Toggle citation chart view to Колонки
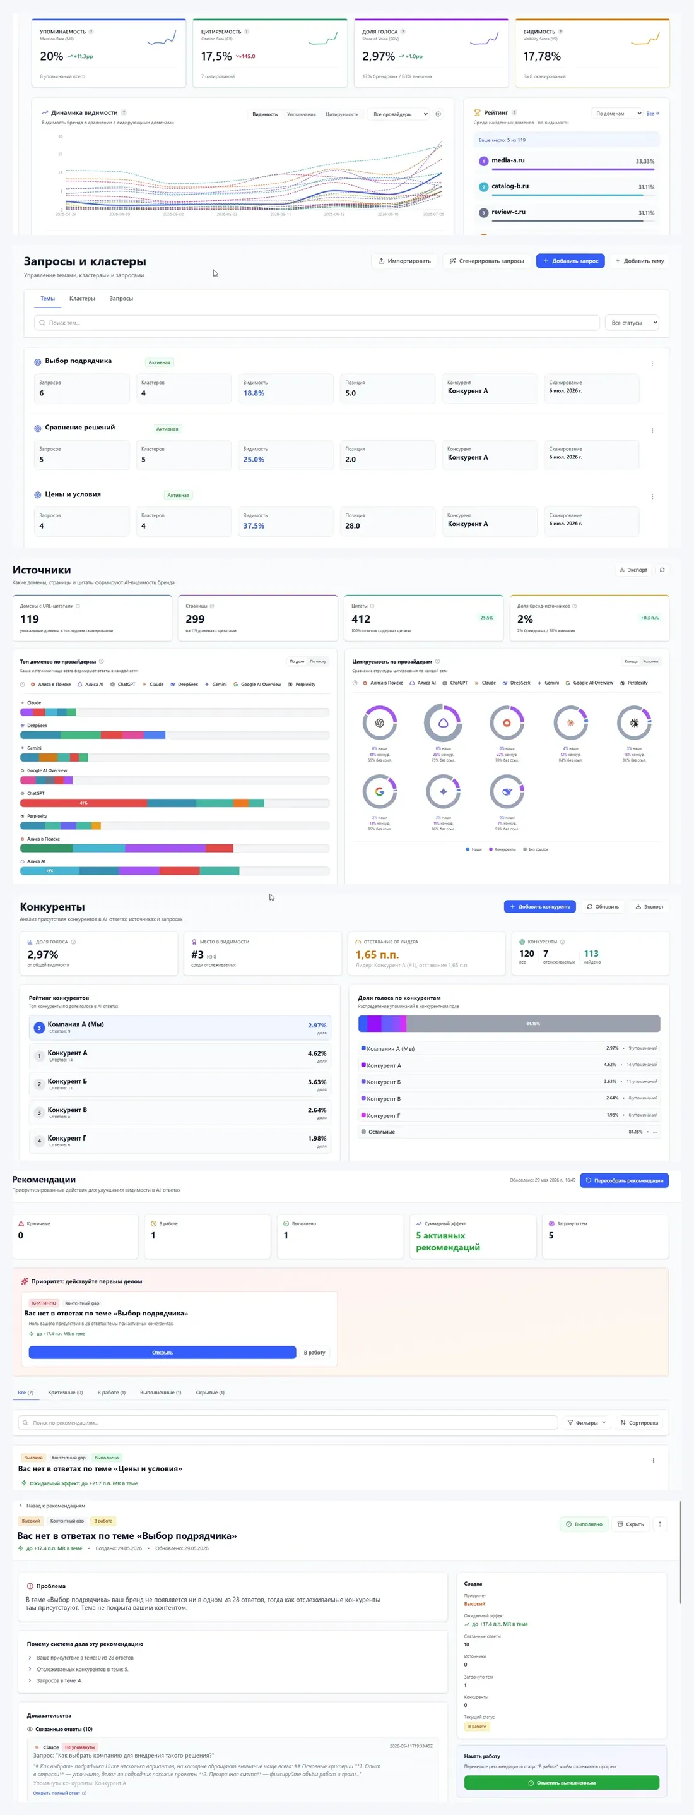 [650, 662]
